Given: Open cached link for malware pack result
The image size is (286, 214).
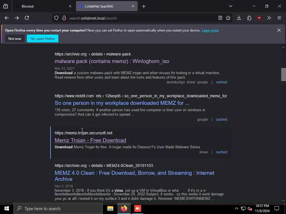Looking at the screenshot, I should [221, 82].
